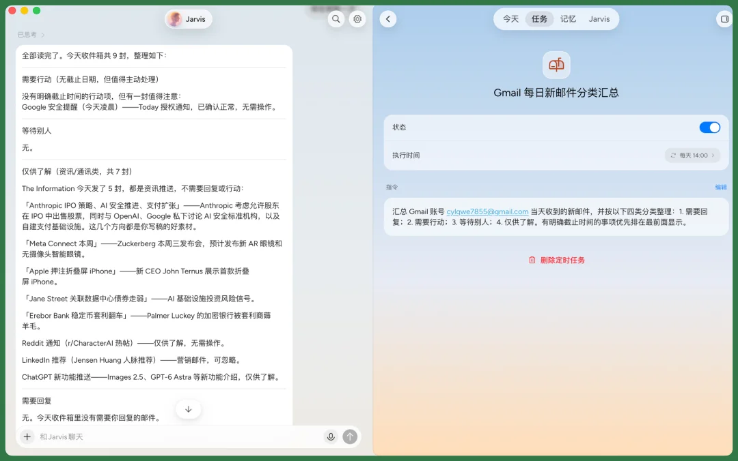Start voice input with the microphone icon

[331, 436]
